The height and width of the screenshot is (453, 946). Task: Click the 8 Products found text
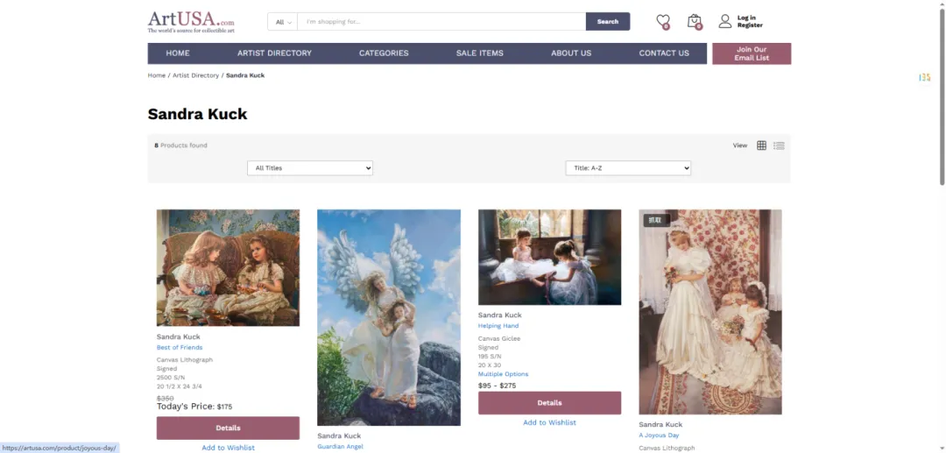[x=181, y=145]
